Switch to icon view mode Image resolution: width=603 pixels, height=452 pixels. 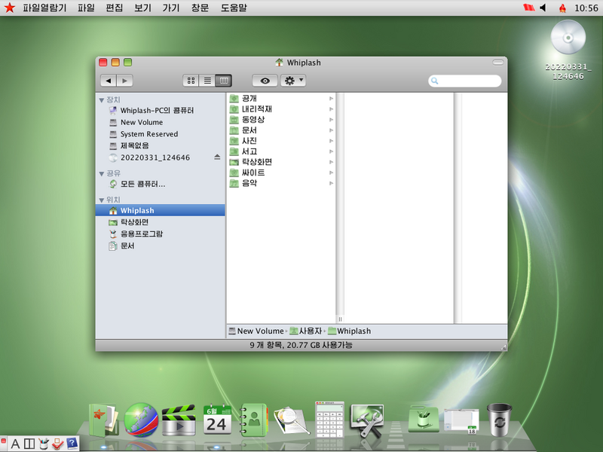pyautogui.click(x=191, y=81)
